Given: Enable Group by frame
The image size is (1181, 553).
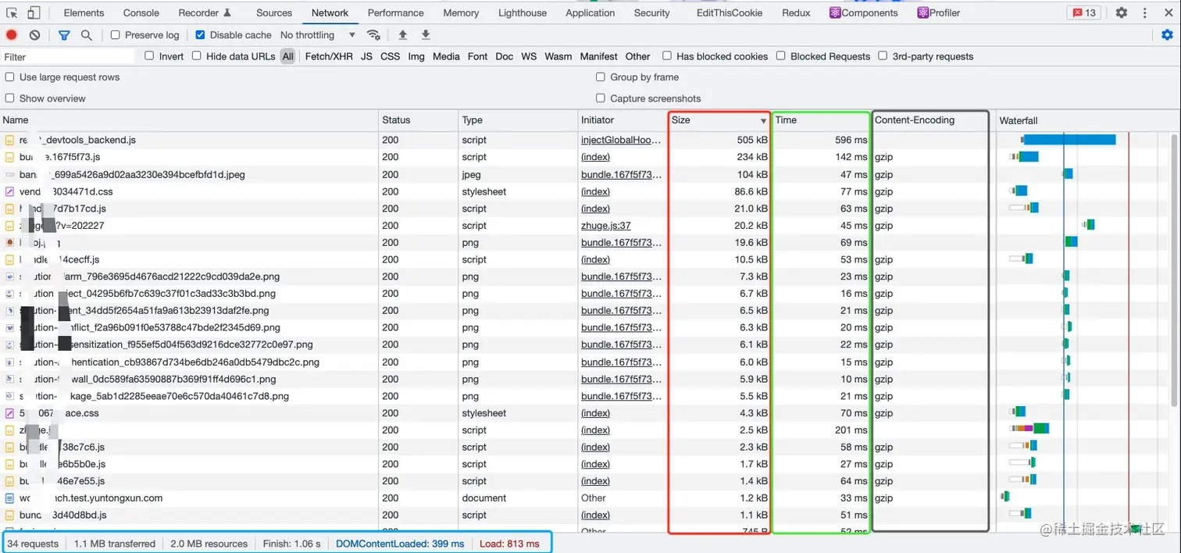Looking at the screenshot, I should point(601,77).
